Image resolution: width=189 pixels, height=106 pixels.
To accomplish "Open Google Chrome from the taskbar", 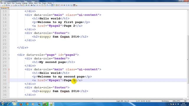I will click(x=27, y=104).
